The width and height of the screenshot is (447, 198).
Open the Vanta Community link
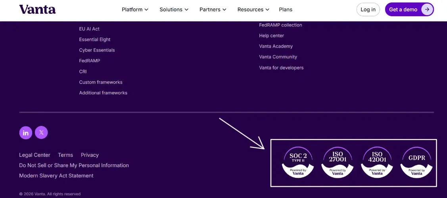tap(278, 57)
